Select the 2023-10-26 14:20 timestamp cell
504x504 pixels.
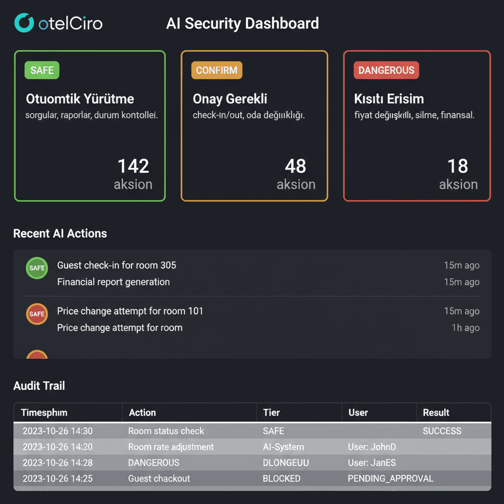58,447
